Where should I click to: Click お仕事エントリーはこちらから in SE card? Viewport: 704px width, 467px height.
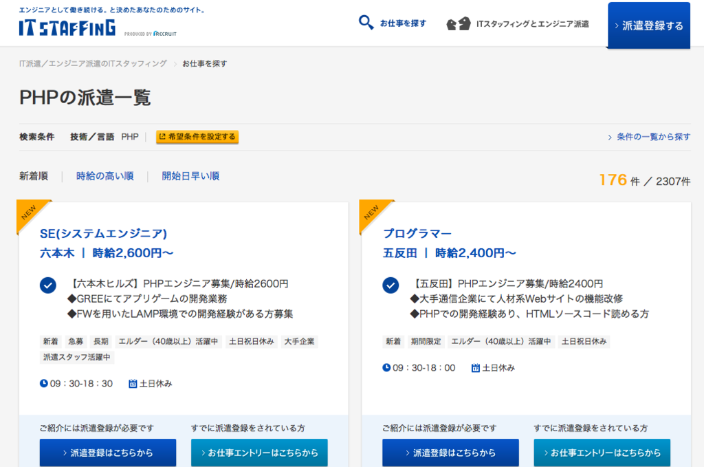point(259,453)
